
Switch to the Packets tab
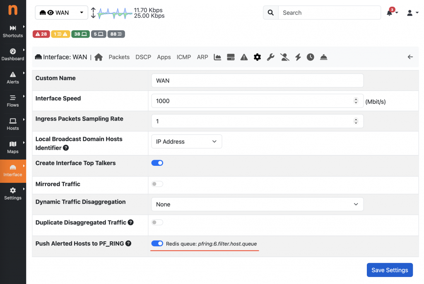pyautogui.click(x=119, y=57)
